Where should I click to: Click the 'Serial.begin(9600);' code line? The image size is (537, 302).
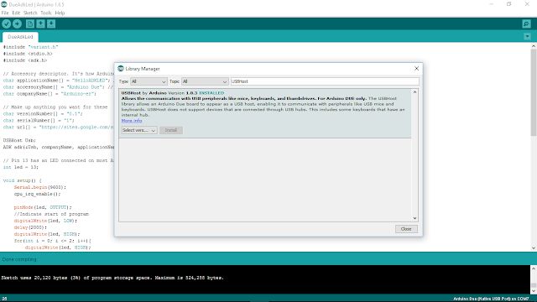point(40,187)
